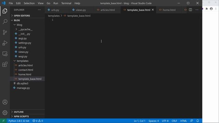The image size is (219, 123).
Task: Open the Edit menu
Action: tap(18, 3)
